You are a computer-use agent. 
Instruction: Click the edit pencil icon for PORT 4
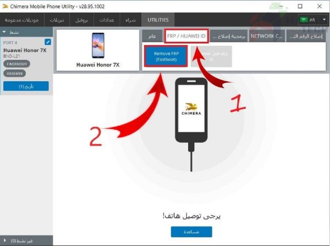pos(48,42)
